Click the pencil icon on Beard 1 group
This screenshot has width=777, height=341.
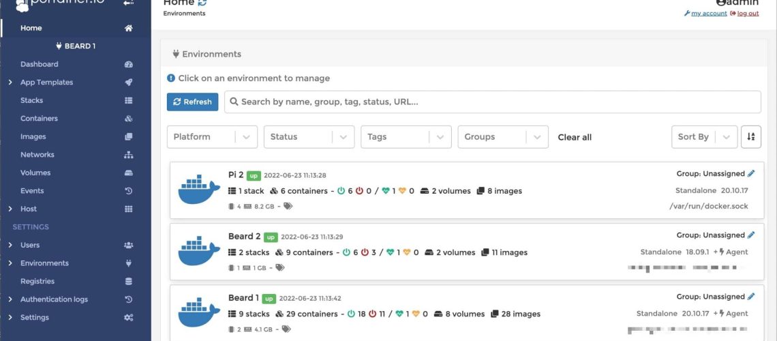(x=751, y=297)
